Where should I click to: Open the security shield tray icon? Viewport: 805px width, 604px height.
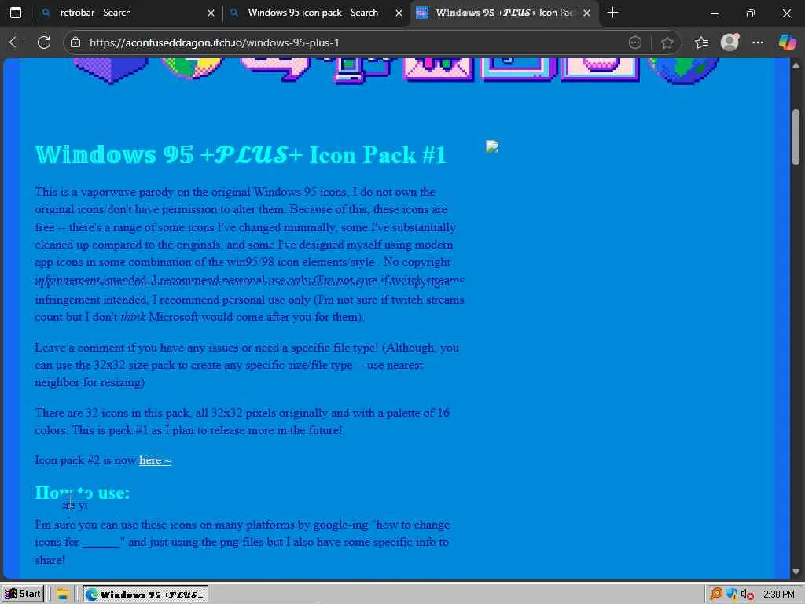point(732,595)
